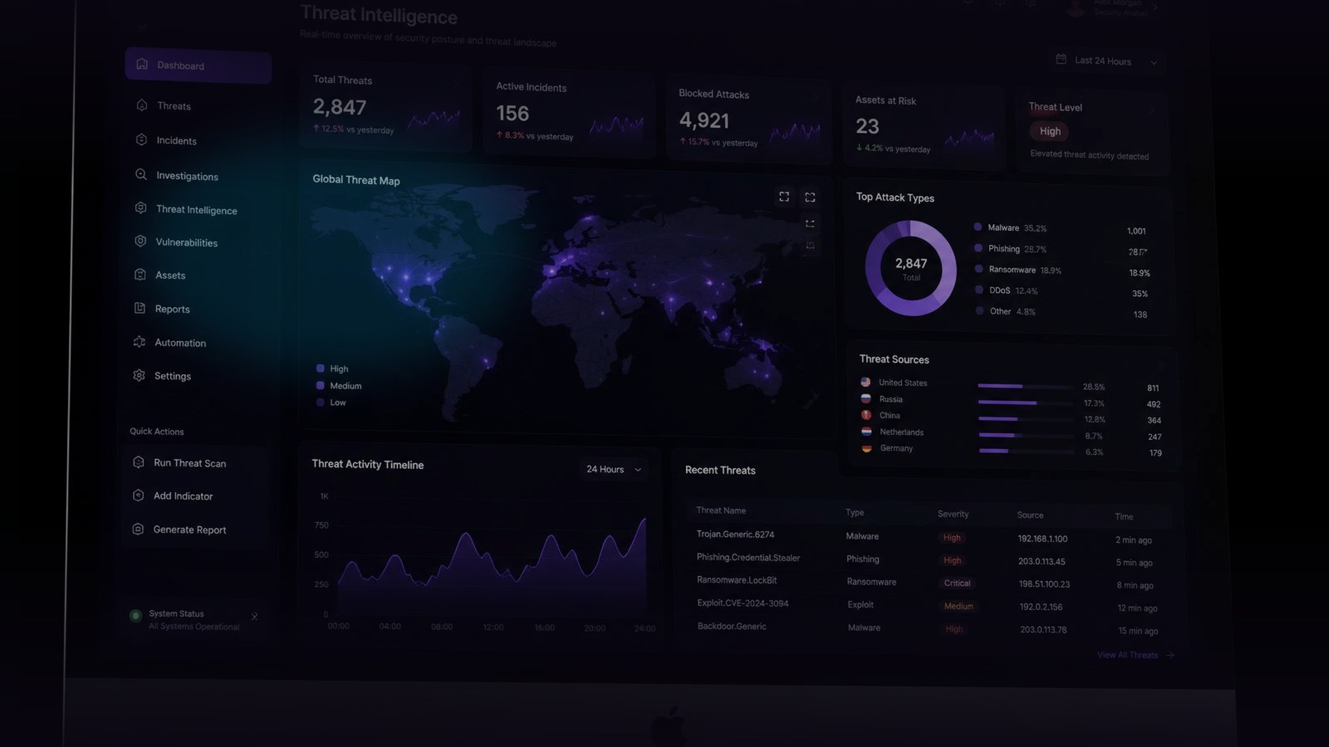Click the Russia flag icon

(865, 398)
